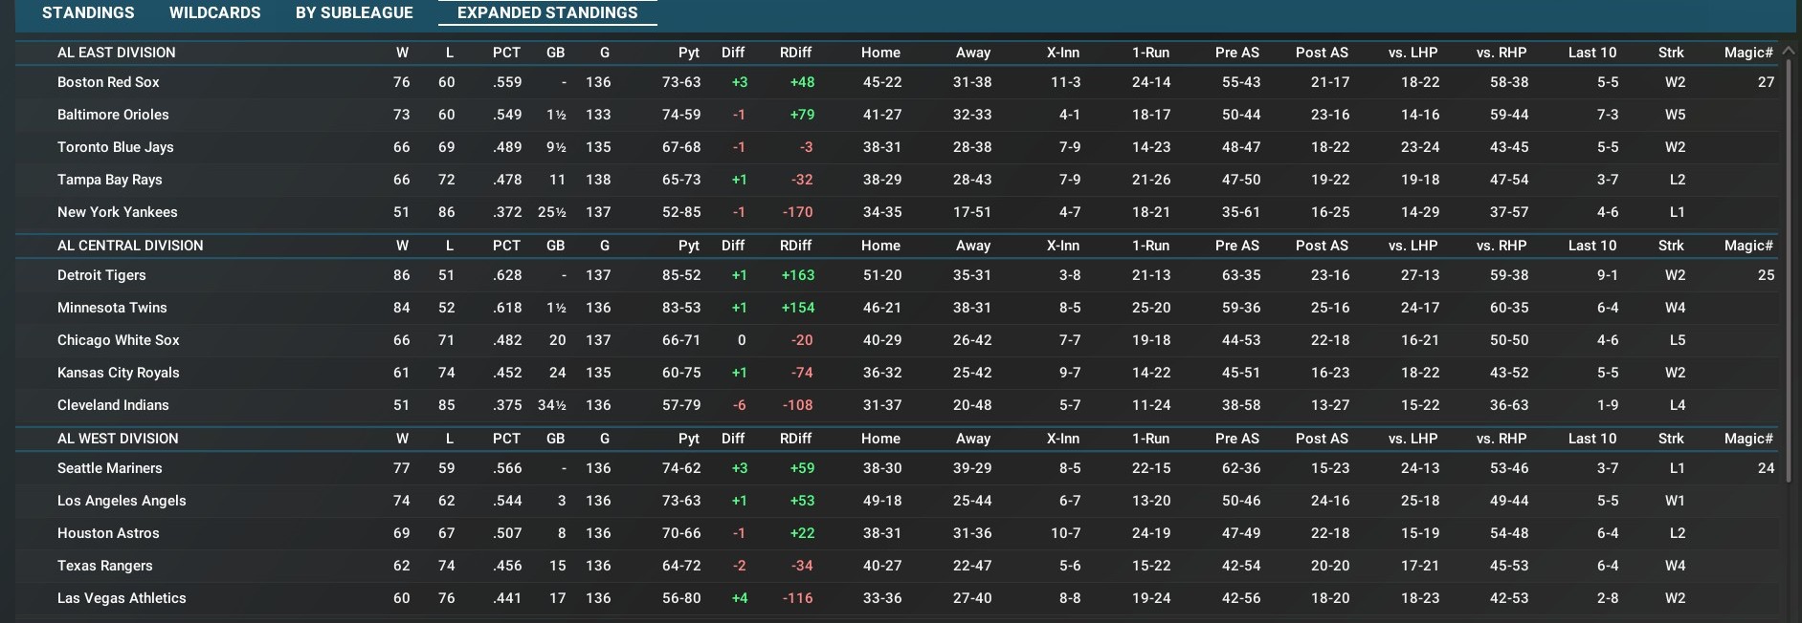
Task: Open the New York Yankees team link
Action: (117, 212)
